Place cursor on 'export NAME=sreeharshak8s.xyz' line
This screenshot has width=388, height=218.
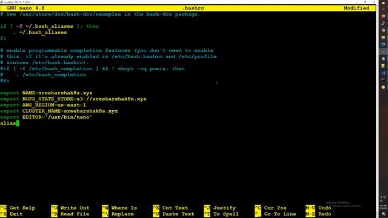click(x=46, y=93)
